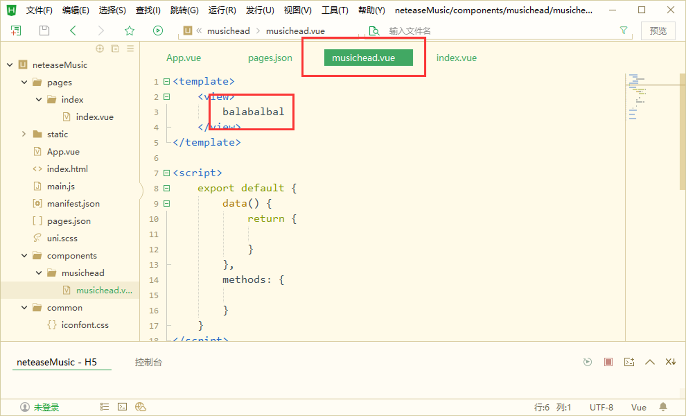The height and width of the screenshot is (416, 686).
Task: Open the 编辑(E) menu
Action: [76, 10]
